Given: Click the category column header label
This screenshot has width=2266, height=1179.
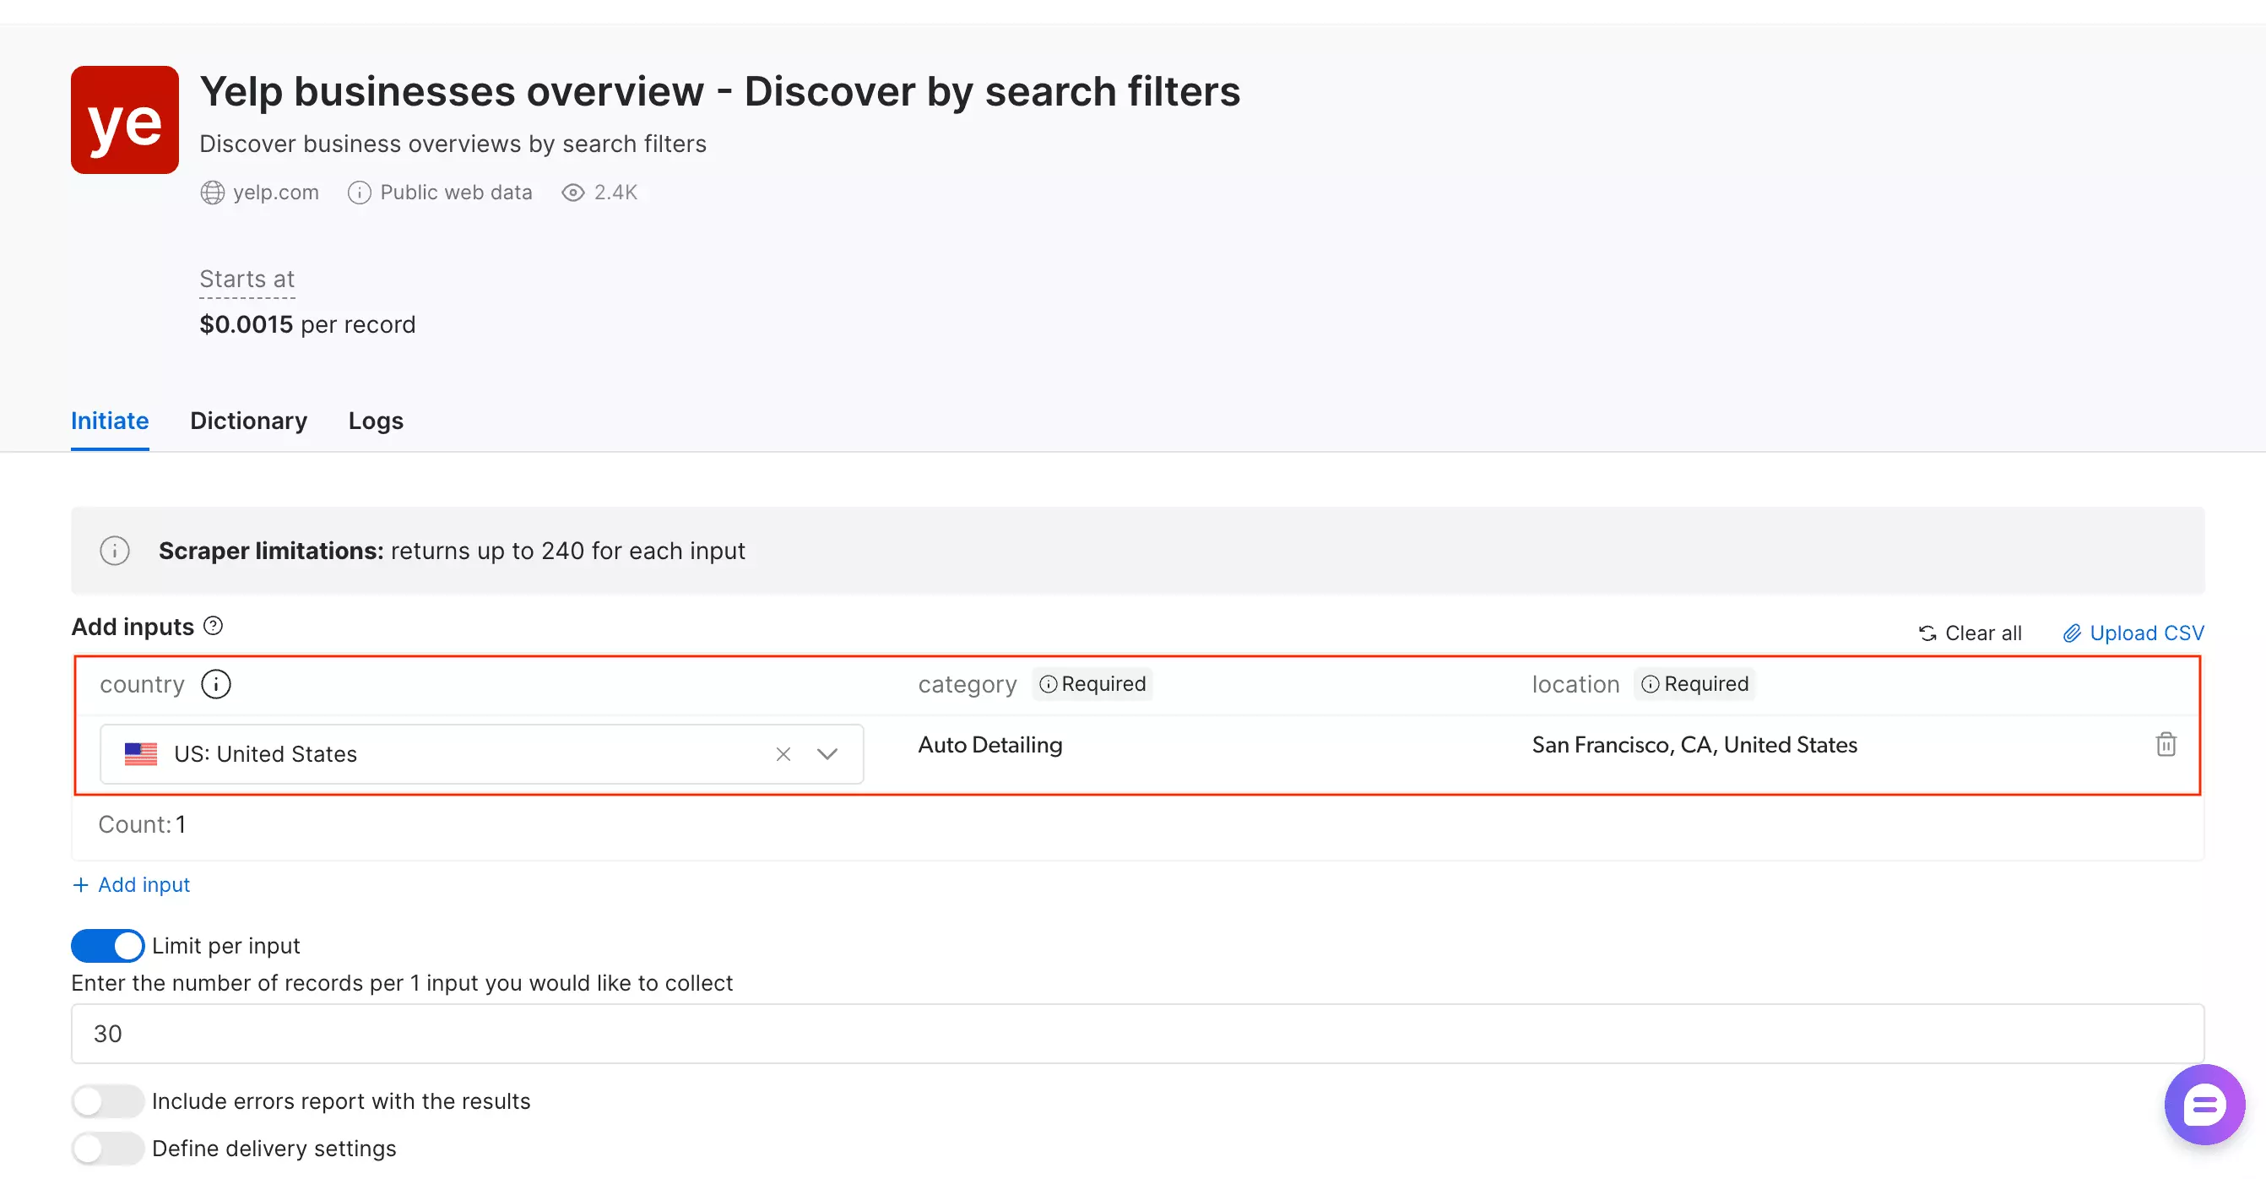Looking at the screenshot, I should 967,685.
